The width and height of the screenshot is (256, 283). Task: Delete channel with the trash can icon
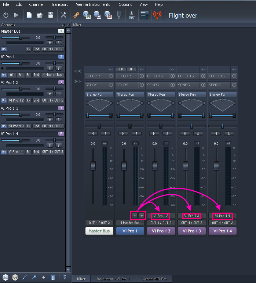point(53,278)
